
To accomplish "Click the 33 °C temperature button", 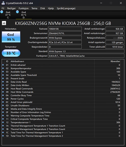I will [11, 53].
